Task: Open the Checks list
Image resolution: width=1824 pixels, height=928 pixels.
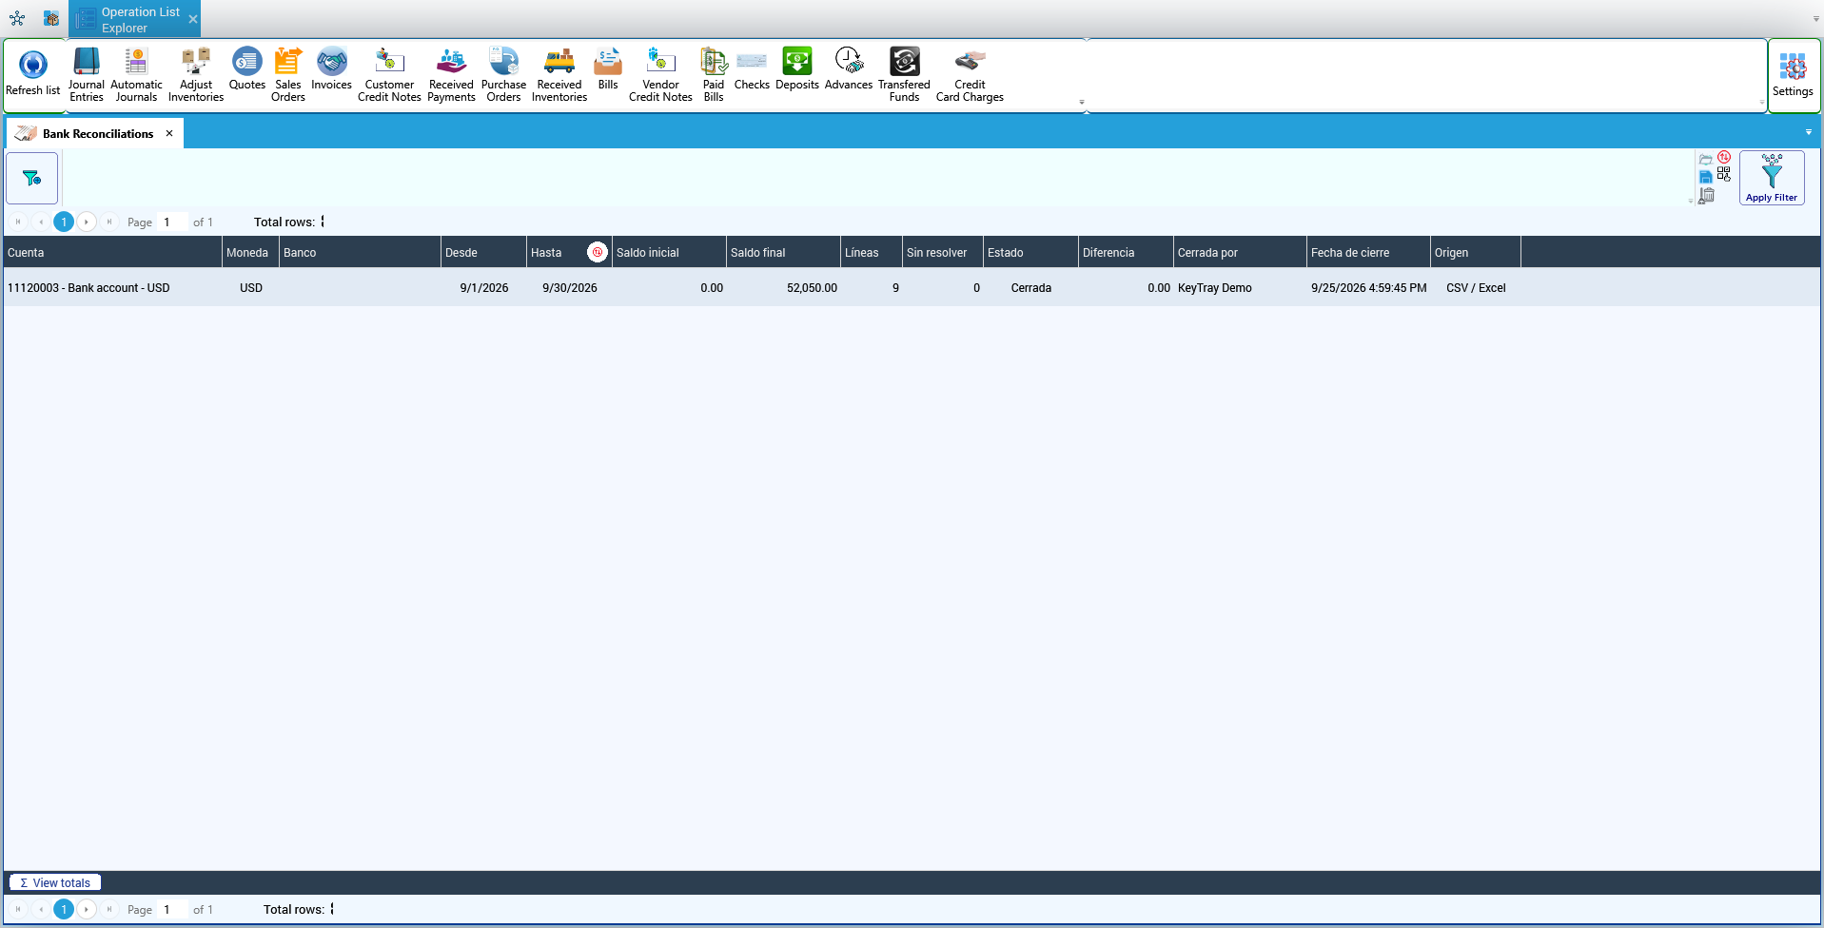Action: click(x=752, y=68)
